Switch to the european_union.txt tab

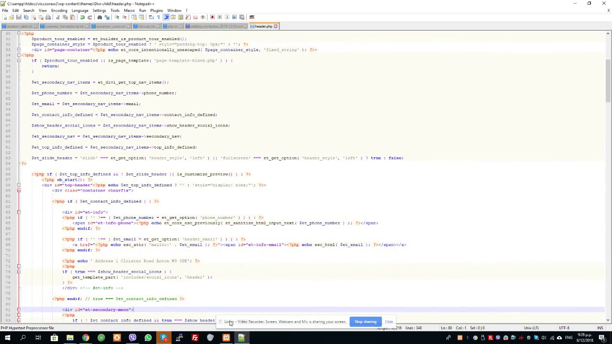pyautogui.click(x=111, y=26)
